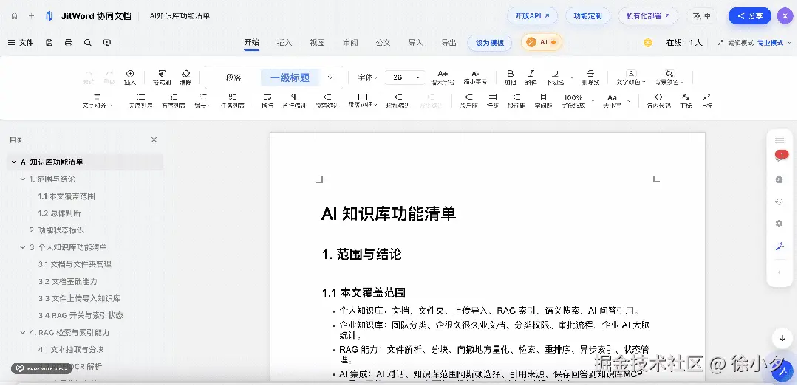
Task: Click the purple X user avatar
Action: pos(785,15)
